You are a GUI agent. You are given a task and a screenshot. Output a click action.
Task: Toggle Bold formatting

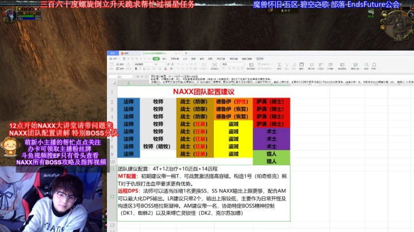click(136, 68)
